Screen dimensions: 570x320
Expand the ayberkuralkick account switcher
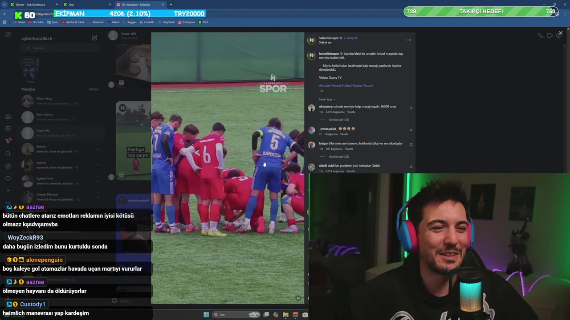tap(39, 39)
